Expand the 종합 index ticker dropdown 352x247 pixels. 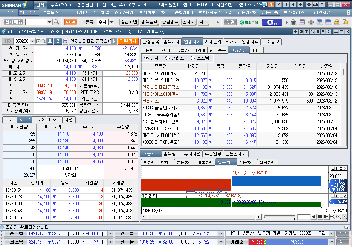pyautogui.click(x=110, y=234)
